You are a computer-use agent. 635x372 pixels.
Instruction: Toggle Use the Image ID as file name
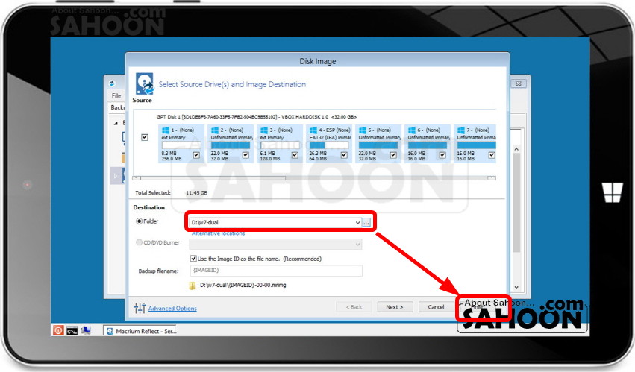[193, 258]
